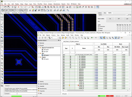Click the DRC icon in worksheet selector
132x97 pixels.
coord(39,93)
